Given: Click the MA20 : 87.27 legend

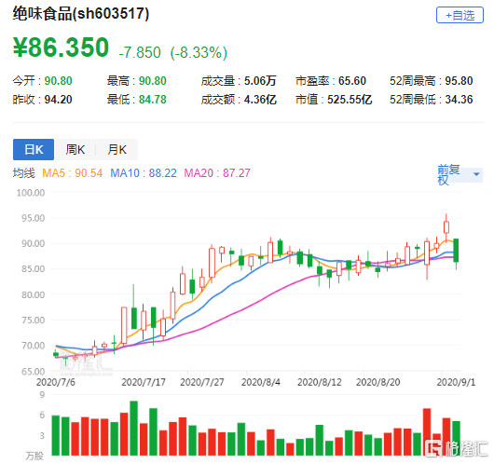Looking at the screenshot, I should pos(217,173).
